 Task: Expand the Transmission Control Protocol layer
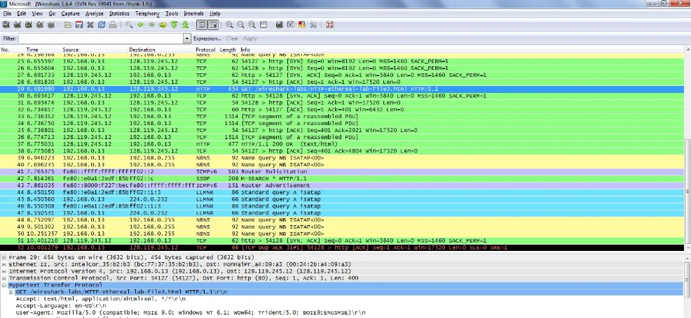click(x=4, y=278)
